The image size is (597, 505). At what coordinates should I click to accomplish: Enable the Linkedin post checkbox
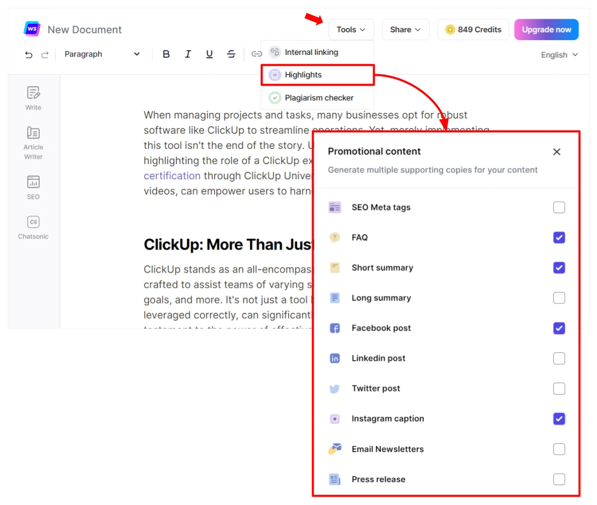(559, 358)
